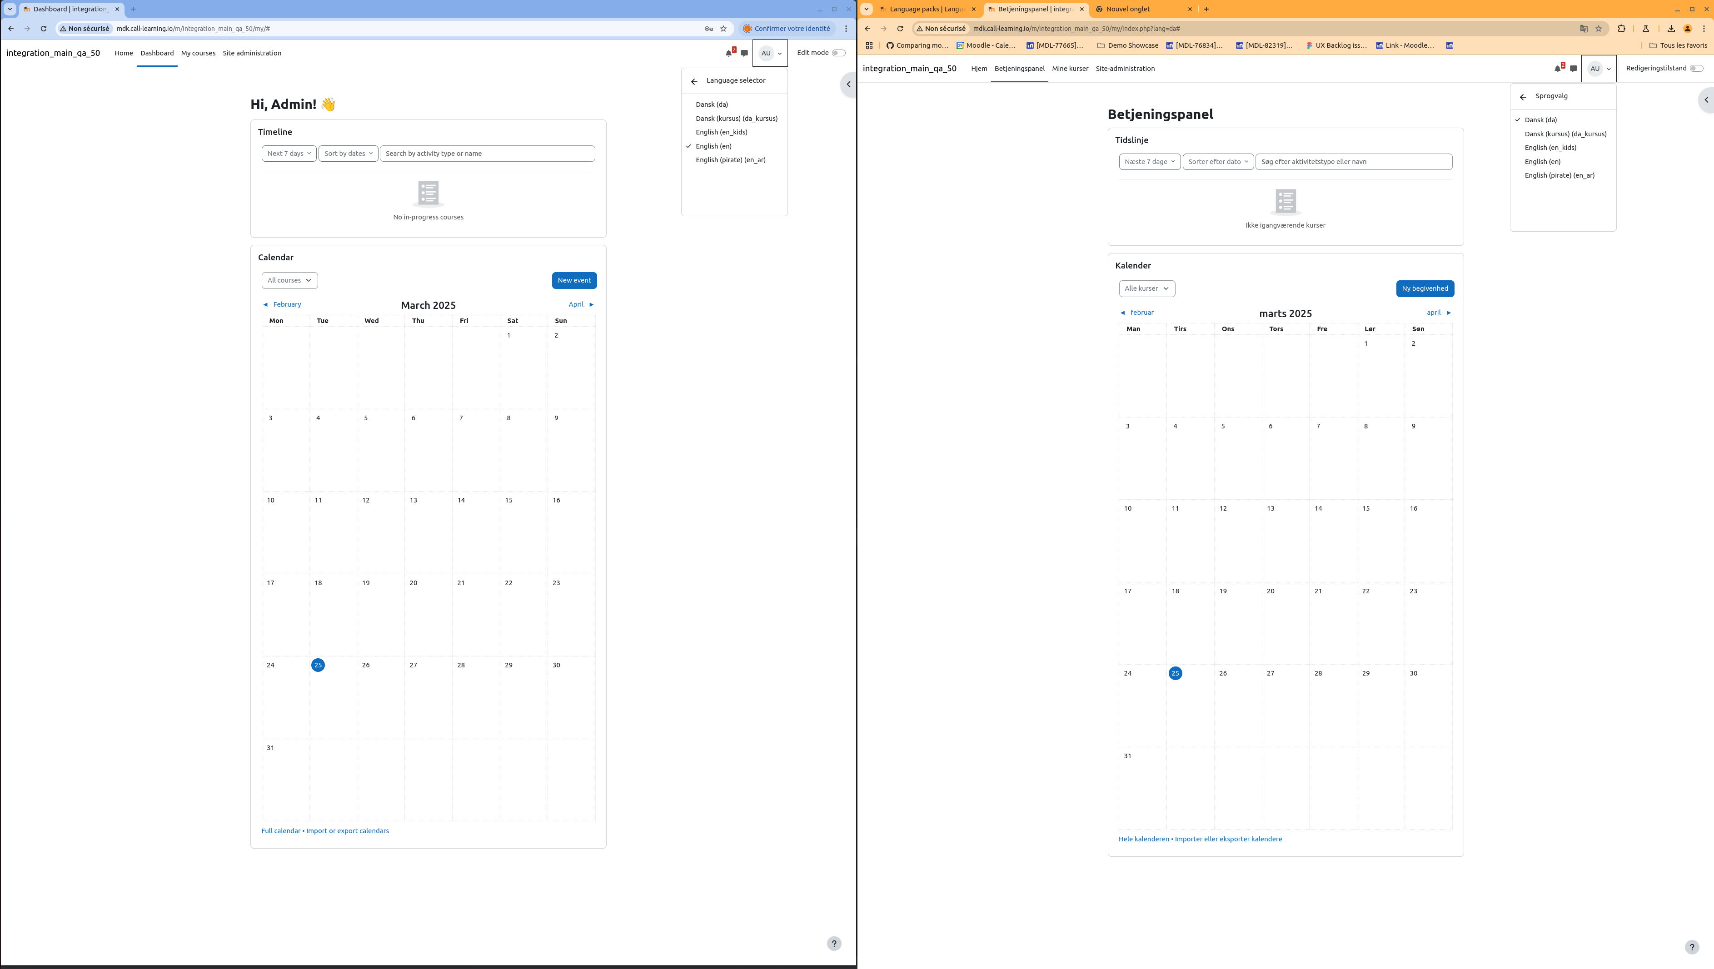
Task: Open tab search chevron in right browser
Action: tap(867, 10)
